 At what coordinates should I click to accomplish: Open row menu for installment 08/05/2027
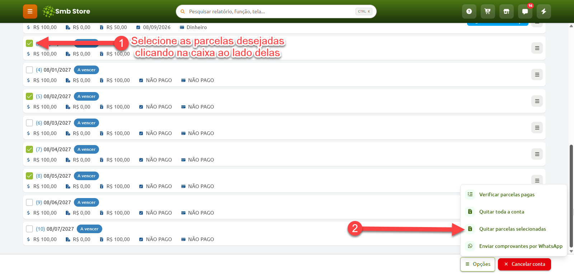point(537,180)
